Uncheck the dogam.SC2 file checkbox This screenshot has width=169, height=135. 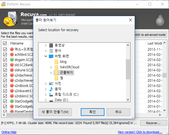click(5, 60)
